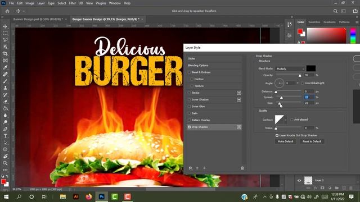
Task: Uncheck Layer Knocks Out Drop Shadow
Action: pos(277,136)
